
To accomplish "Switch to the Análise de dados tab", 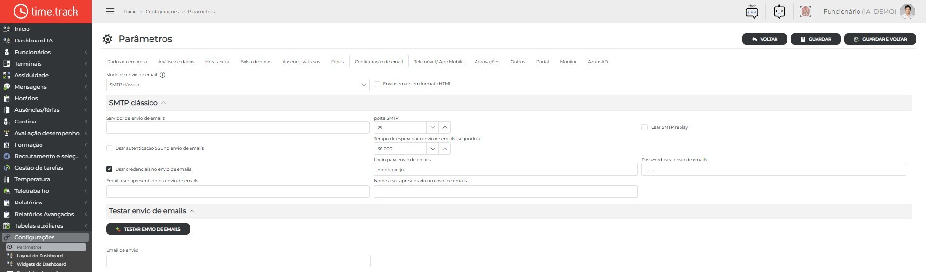I will (x=176, y=62).
